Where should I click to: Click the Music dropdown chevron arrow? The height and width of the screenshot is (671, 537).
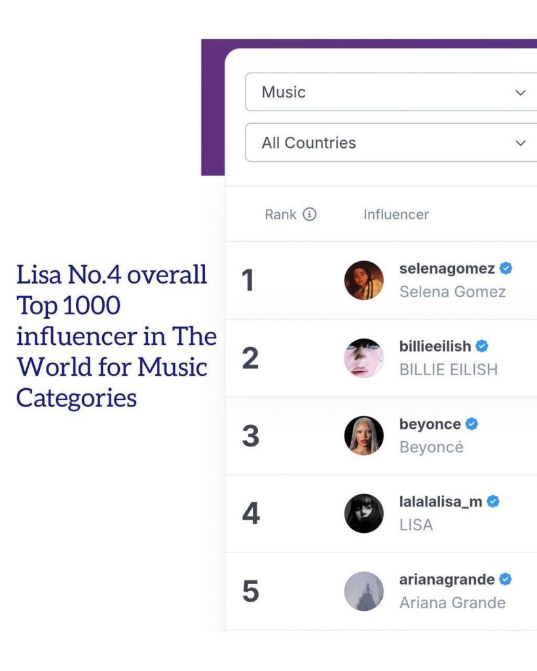pos(520,92)
